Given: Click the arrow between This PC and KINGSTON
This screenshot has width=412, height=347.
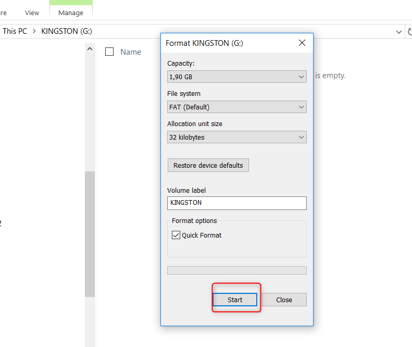Looking at the screenshot, I should click(34, 31).
